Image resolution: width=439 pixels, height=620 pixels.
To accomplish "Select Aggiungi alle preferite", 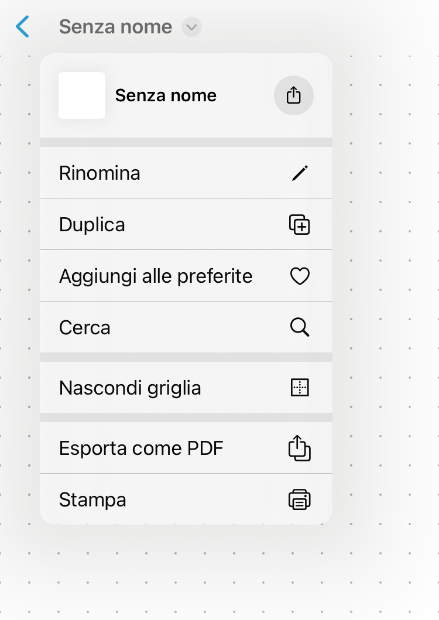I will [156, 276].
